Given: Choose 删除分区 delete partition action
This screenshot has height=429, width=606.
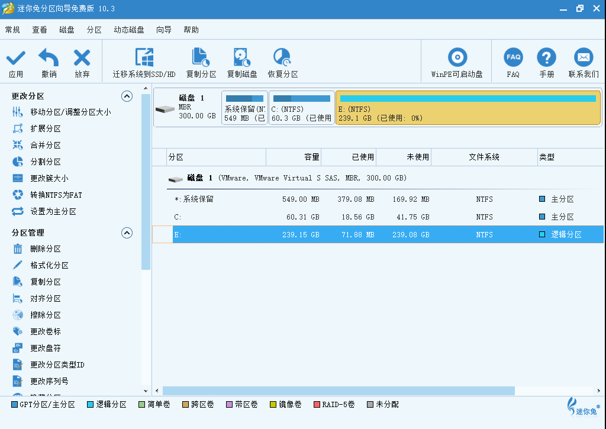Looking at the screenshot, I should pyautogui.click(x=45, y=249).
